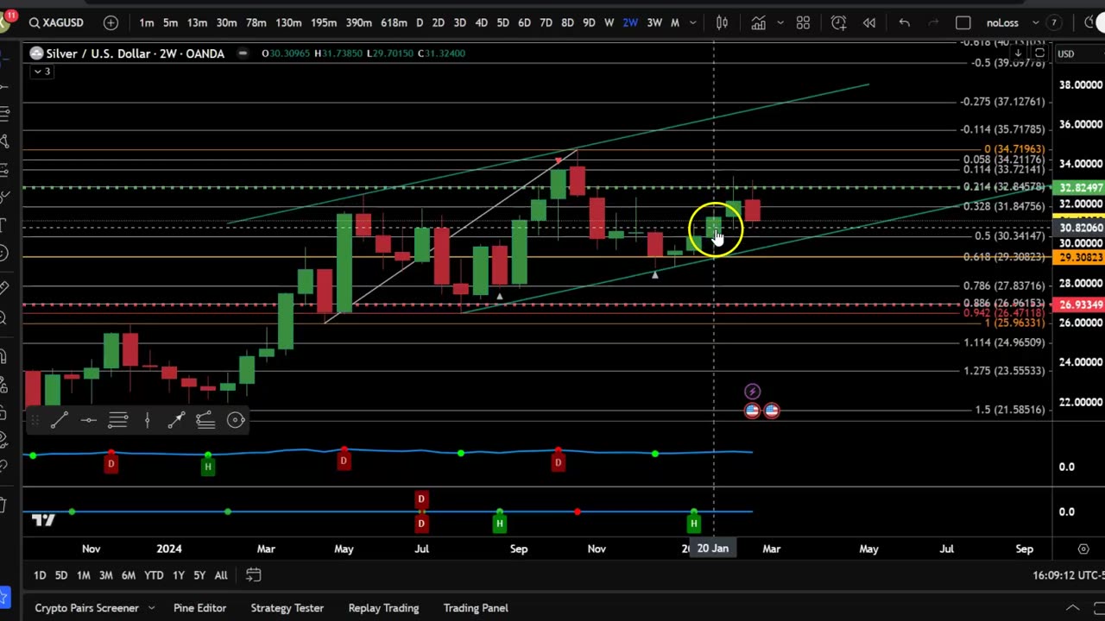Select Fib channel tool in floating toolbar
Viewport: 1105px width, 621px height.
(205, 420)
